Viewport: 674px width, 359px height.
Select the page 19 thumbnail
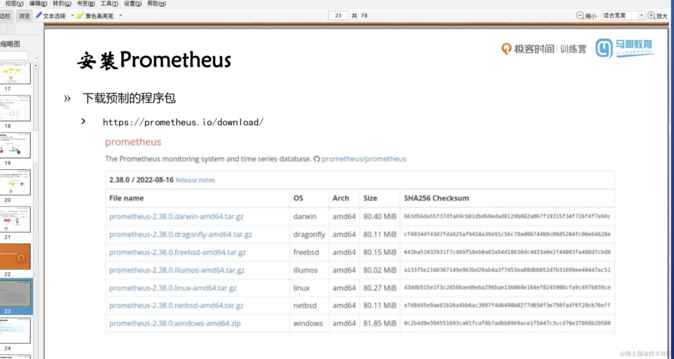click(x=15, y=145)
